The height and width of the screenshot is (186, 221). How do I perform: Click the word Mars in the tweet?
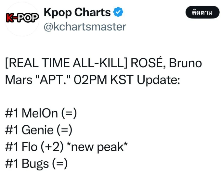19,80
